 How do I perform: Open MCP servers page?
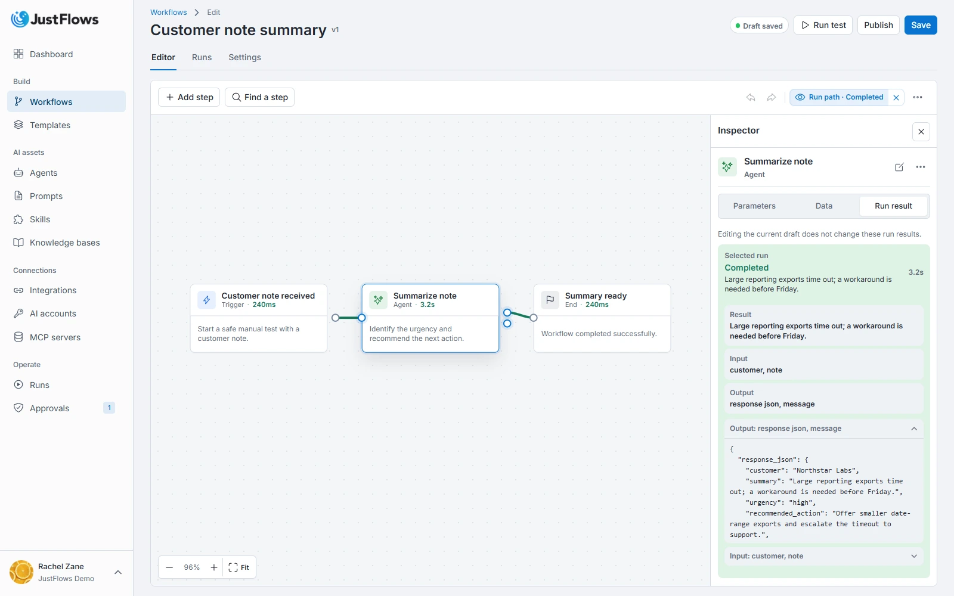(66, 337)
